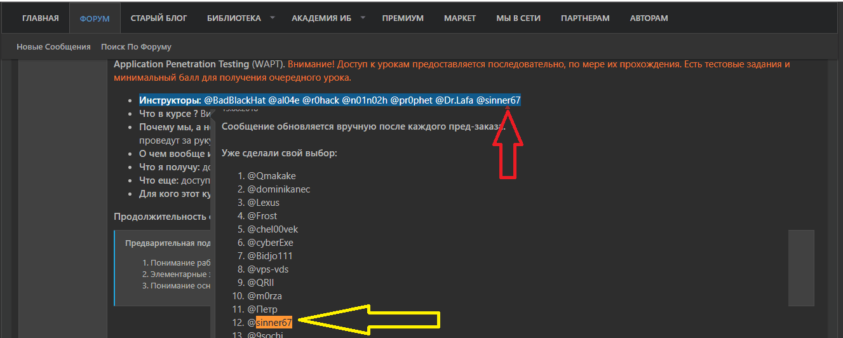Click @chel00vek in the list
Screen dimensions: 843x338
coord(273,229)
